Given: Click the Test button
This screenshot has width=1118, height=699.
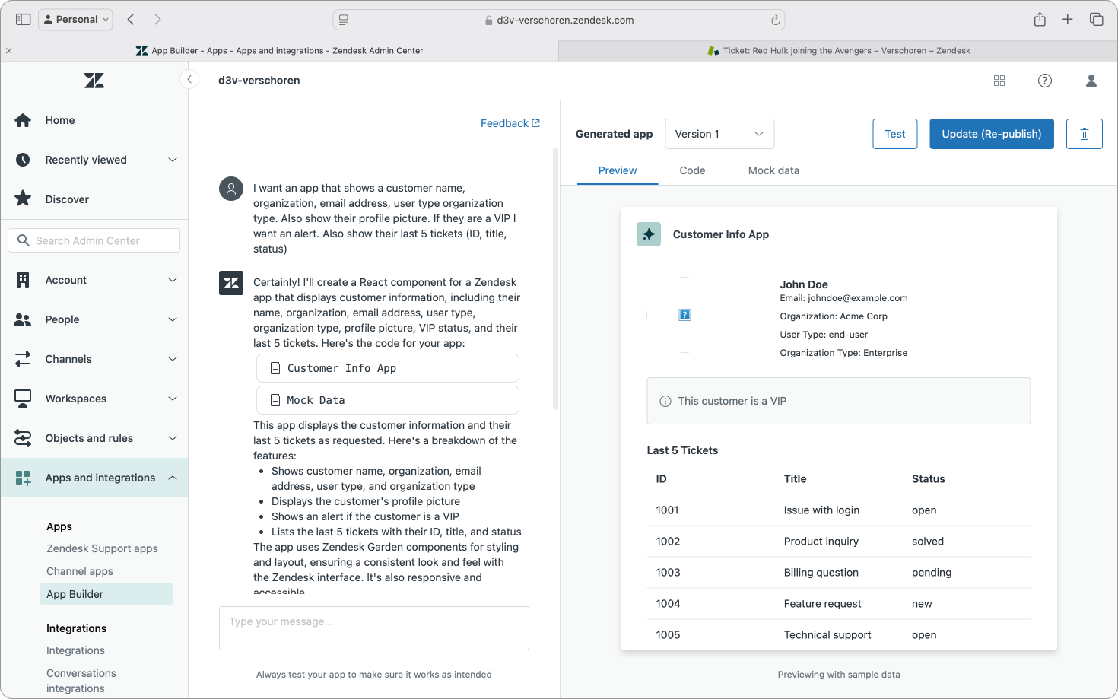Looking at the screenshot, I should 895,134.
